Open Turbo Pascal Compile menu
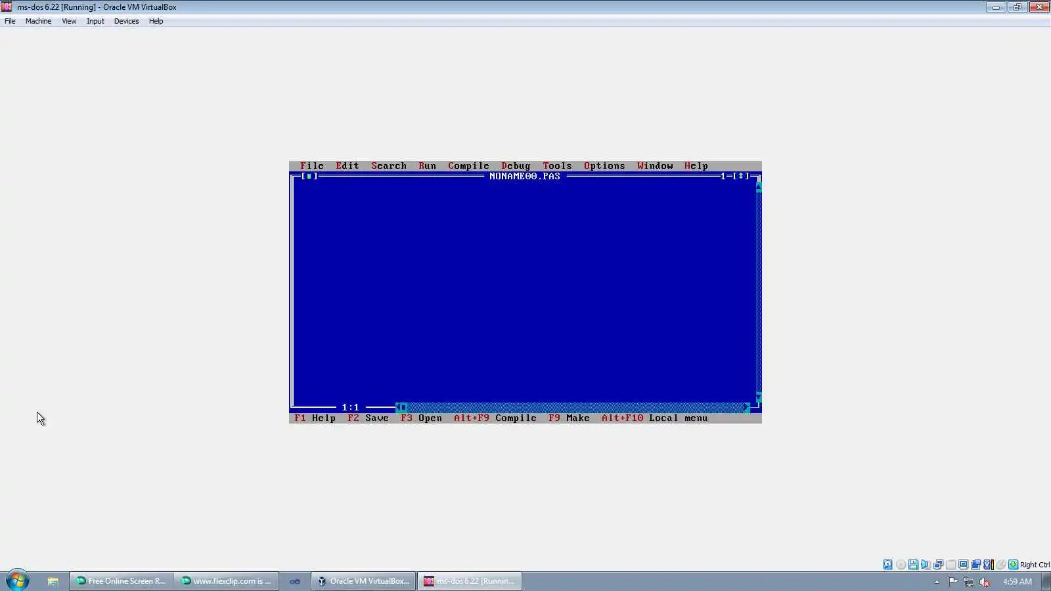This screenshot has width=1051, height=591. [x=469, y=165]
